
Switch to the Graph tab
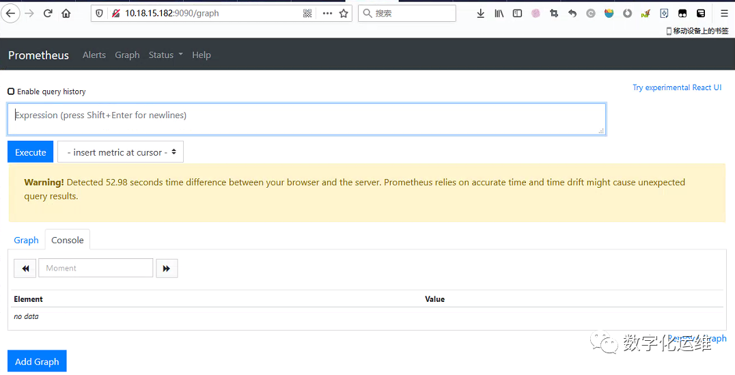(26, 240)
